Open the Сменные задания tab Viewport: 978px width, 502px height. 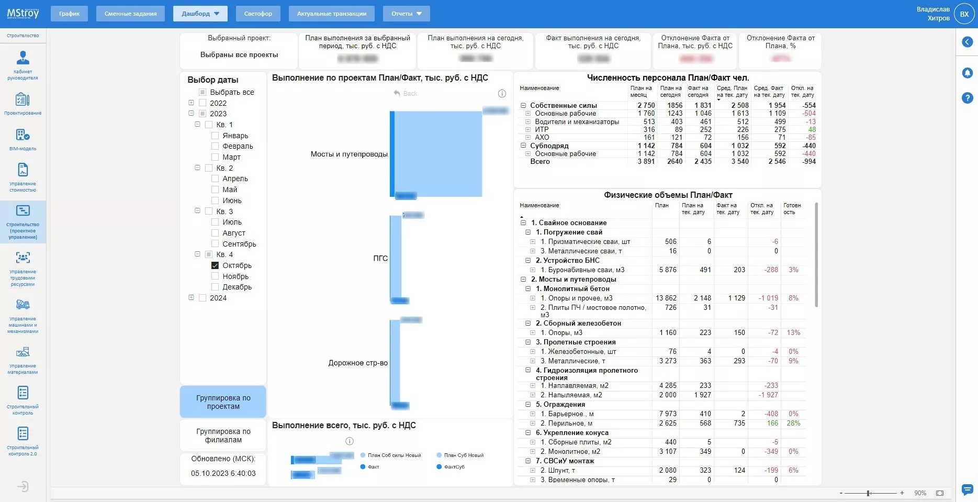[130, 14]
